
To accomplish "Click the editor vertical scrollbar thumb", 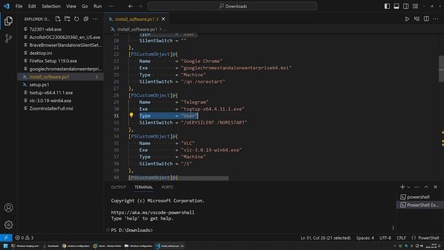I will [x=441, y=68].
